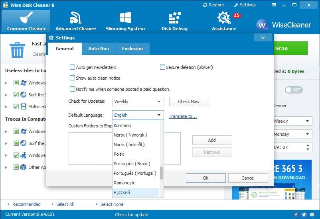Screen dimensions: 320x219
Task: Click the puzzle piece Windows components icon
Action: click(24, 155)
